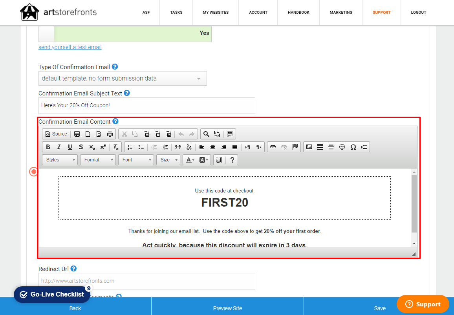
Task: Set text direction right to left
Action: (259, 147)
